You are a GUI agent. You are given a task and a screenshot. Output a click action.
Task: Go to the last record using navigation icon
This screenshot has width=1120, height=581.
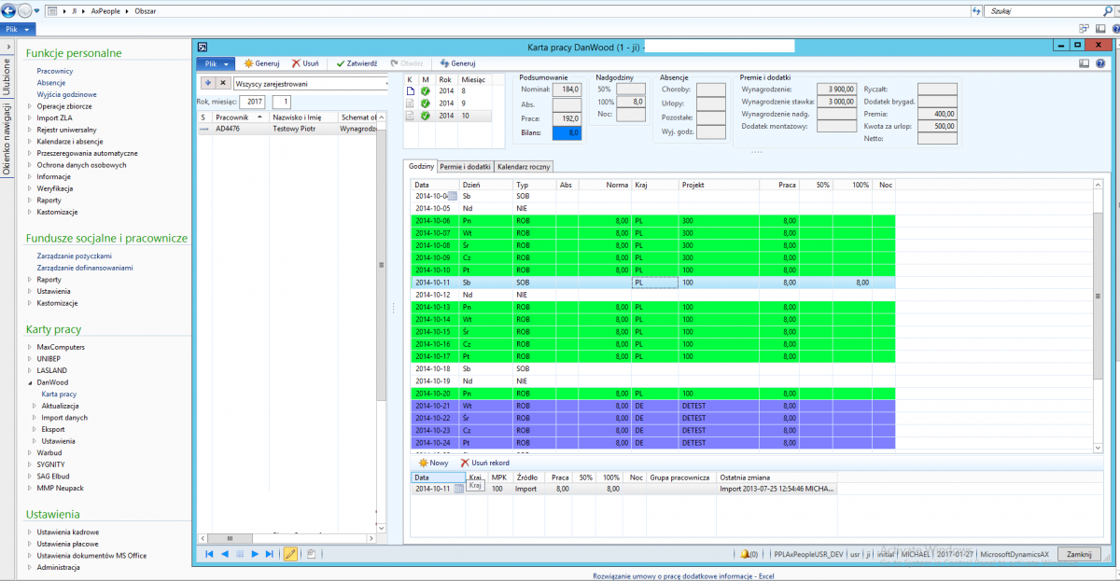point(270,554)
